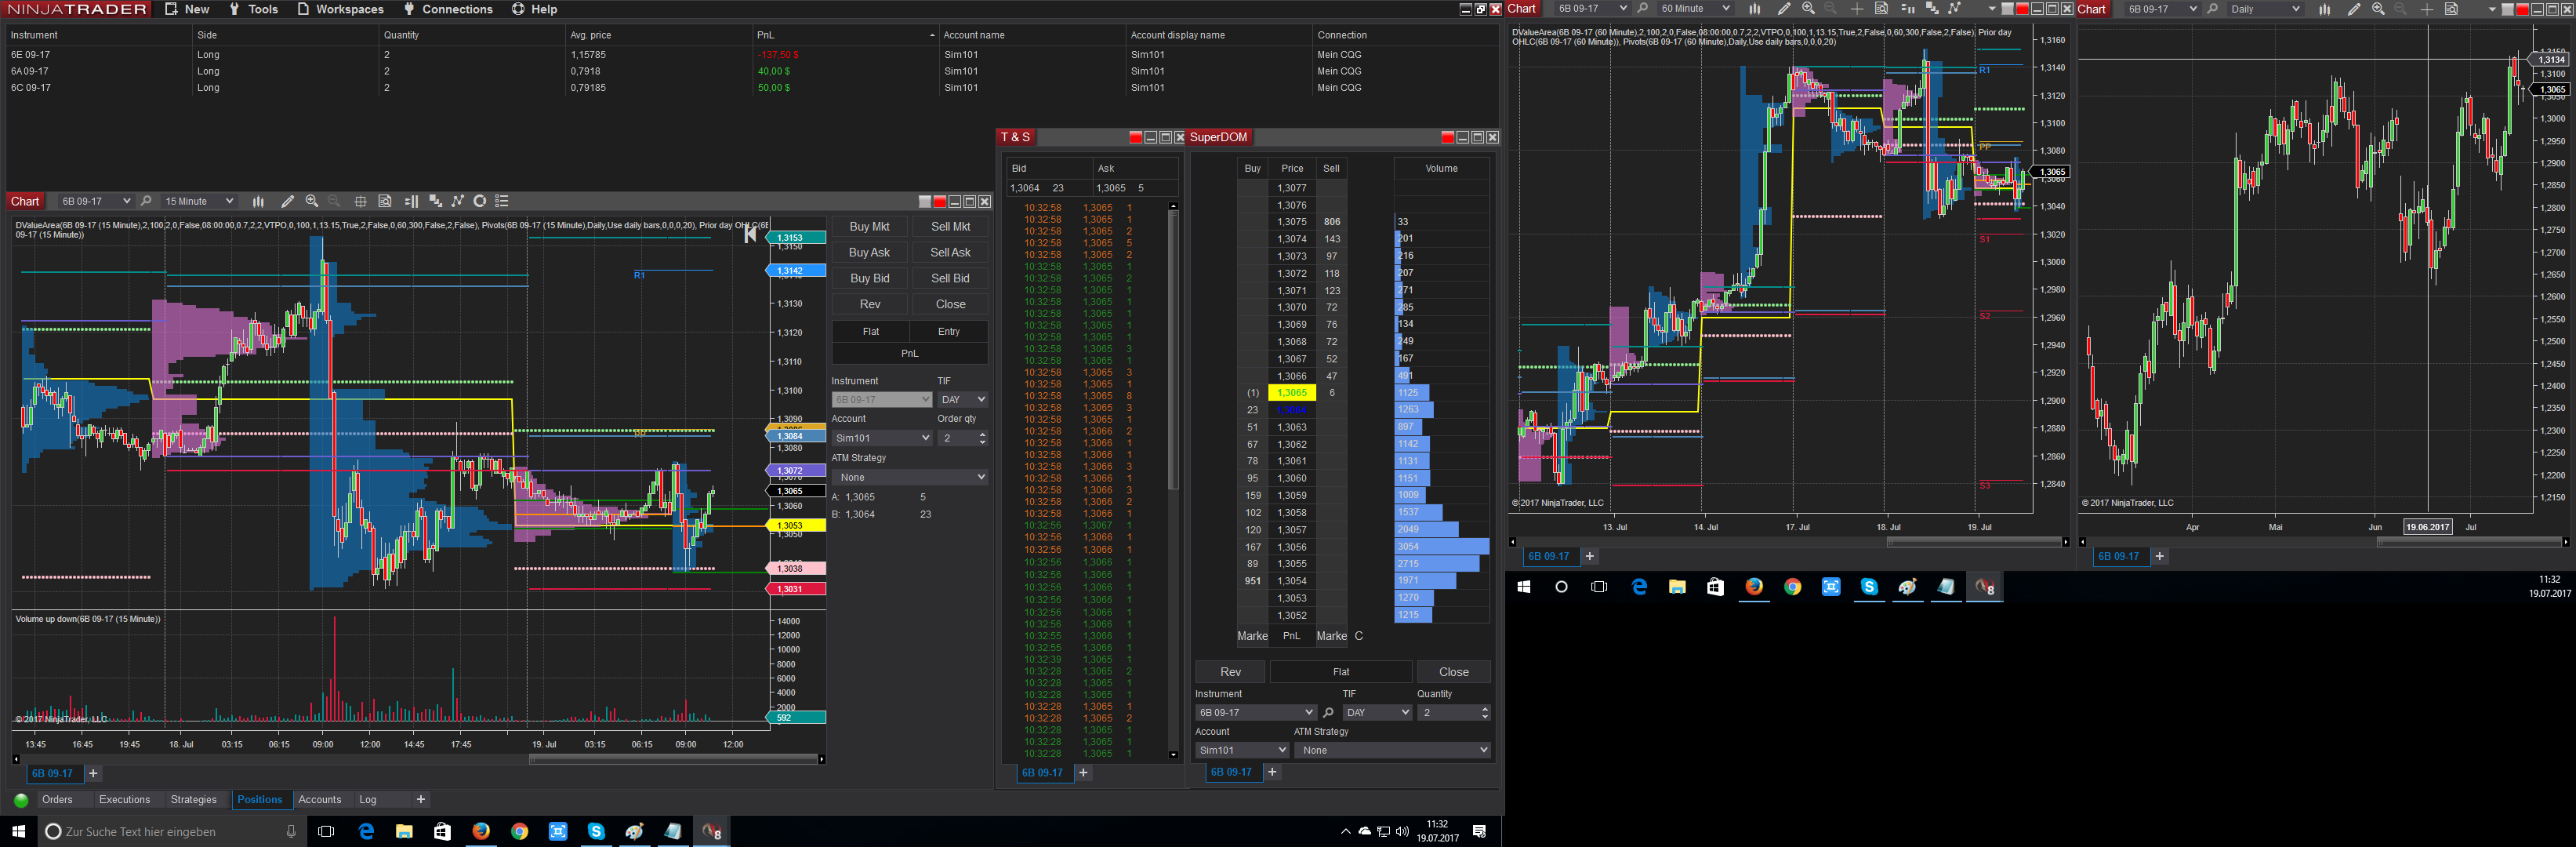Click the Windows search box
This screenshot has height=847, width=2576.
click(x=171, y=831)
